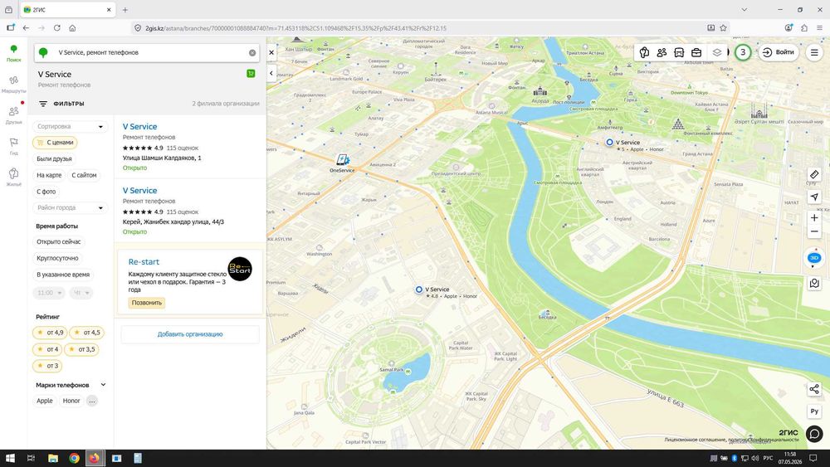Click the map-pin selection icon below 3D
830x467 pixels.
pyautogui.click(x=814, y=284)
